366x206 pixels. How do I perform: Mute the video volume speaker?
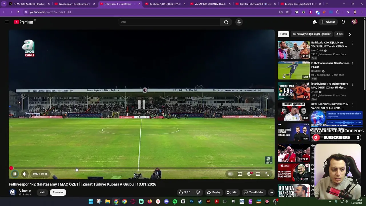[x=25, y=174]
